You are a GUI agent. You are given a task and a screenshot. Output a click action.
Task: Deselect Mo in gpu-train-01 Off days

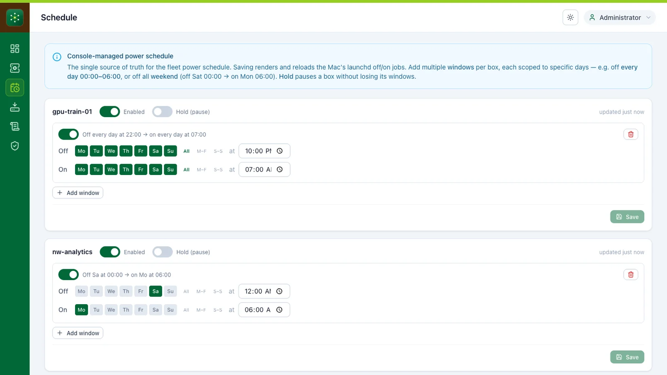pos(81,151)
